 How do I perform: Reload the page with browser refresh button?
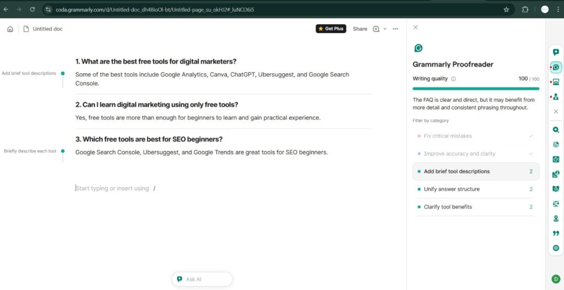32,10
